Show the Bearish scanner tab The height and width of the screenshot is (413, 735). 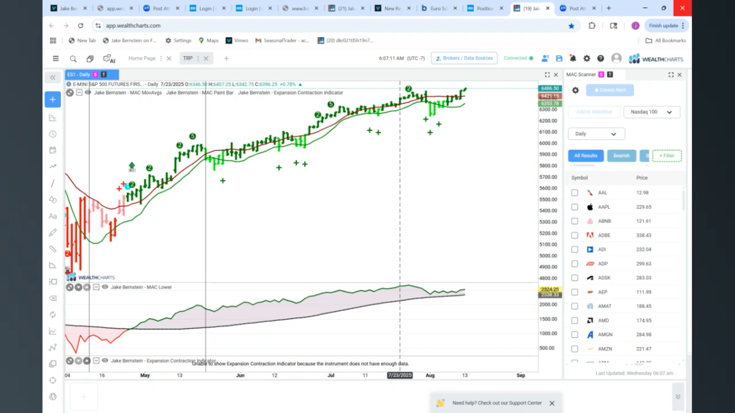point(621,156)
